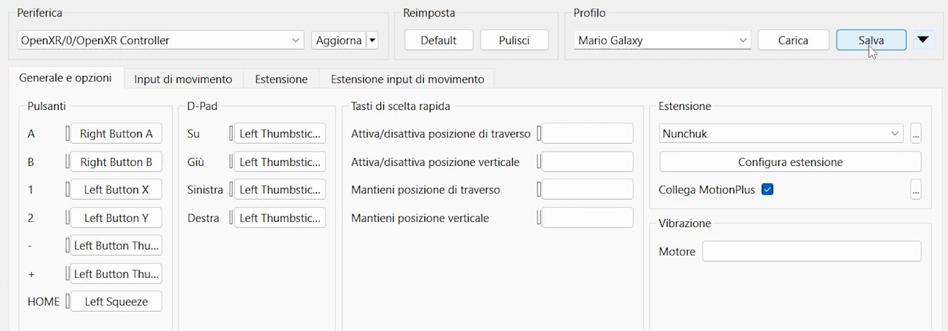Click the input indicator beside button A

click(67, 134)
